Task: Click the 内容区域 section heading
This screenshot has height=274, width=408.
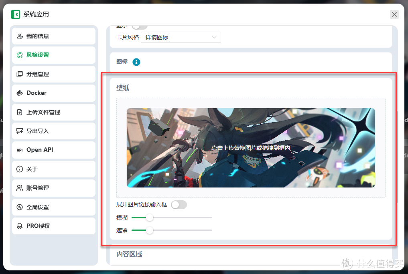Action: click(129, 254)
